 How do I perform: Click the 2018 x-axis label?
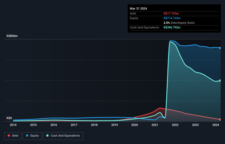pos(94,125)
